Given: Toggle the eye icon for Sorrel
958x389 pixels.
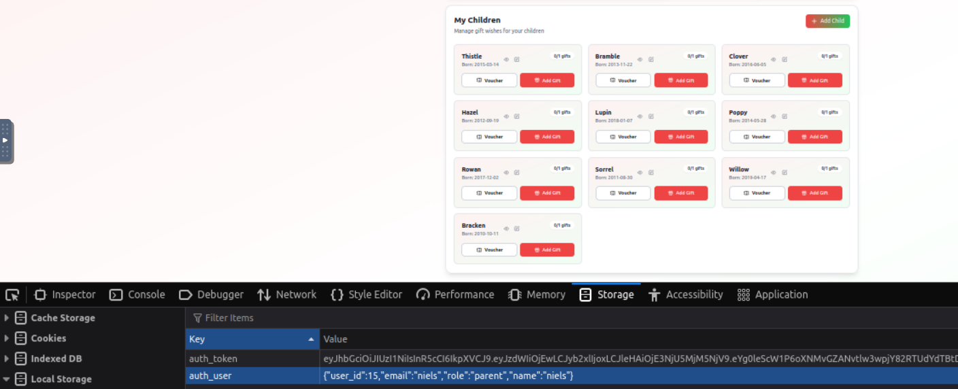Looking at the screenshot, I should pyautogui.click(x=640, y=173).
